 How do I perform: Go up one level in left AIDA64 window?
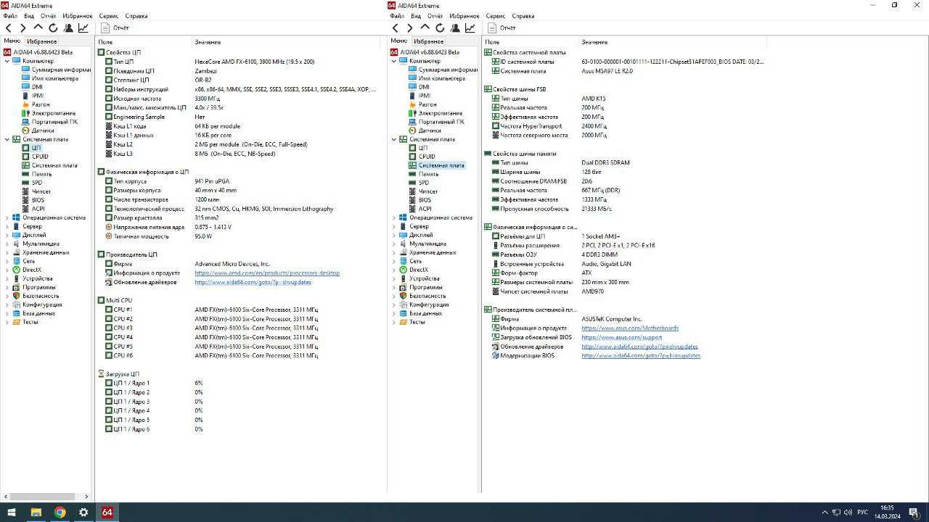click(x=38, y=28)
